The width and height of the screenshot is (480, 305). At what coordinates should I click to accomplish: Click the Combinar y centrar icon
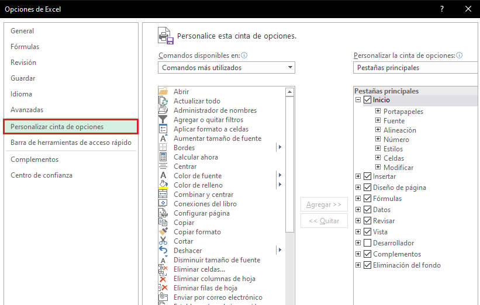pyautogui.click(x=163, y=194)
